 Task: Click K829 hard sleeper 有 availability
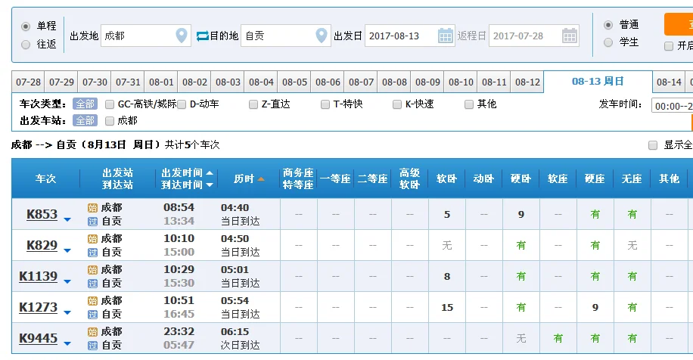pos(521,246)
